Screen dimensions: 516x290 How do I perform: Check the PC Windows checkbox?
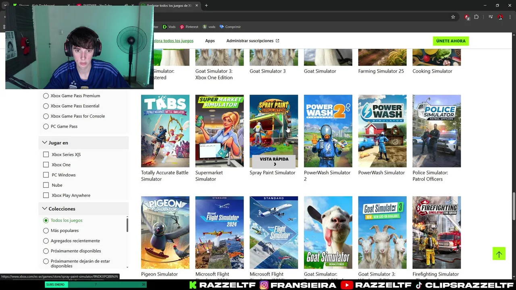click(46, 175)
